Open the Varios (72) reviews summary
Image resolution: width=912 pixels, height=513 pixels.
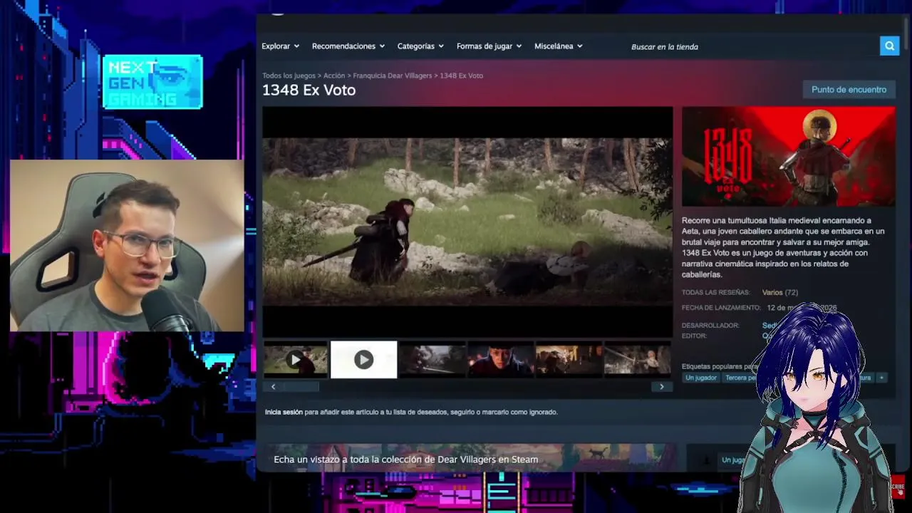point(780,293)
